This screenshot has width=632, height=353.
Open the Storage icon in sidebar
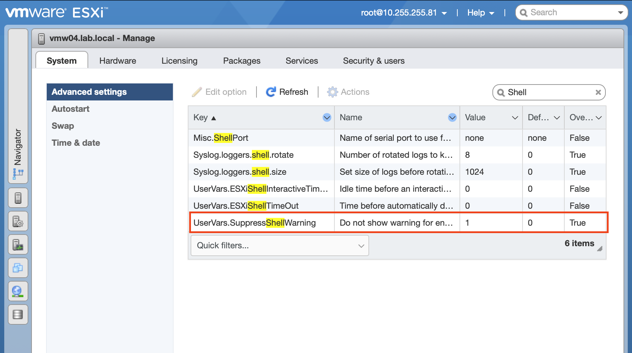pyautogui.click(x=18, y=314)
